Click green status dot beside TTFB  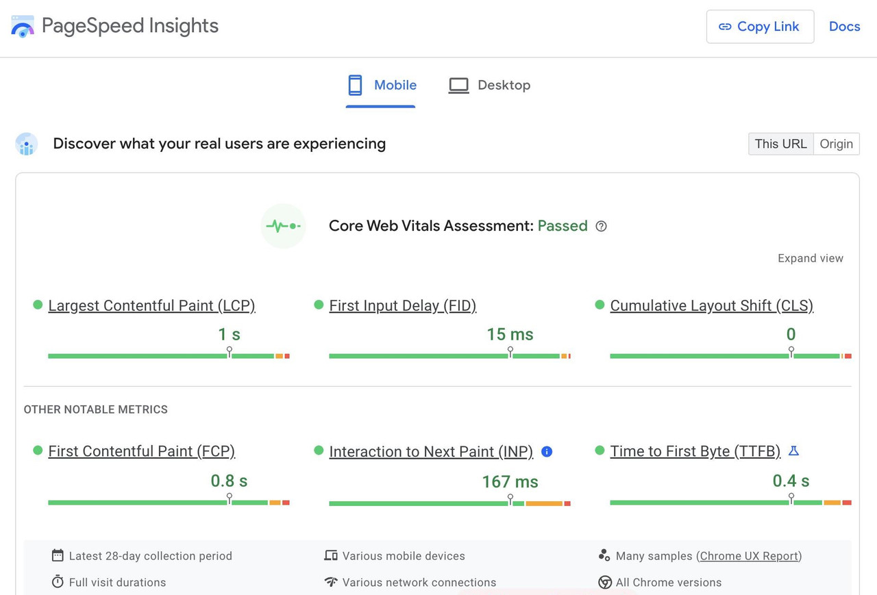tap(600, 450)
